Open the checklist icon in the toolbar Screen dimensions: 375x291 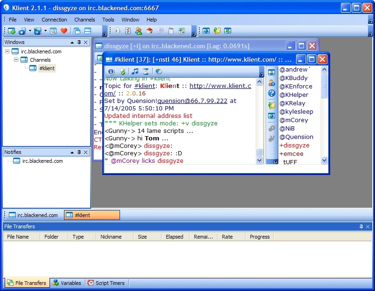(x=128, y=31)
